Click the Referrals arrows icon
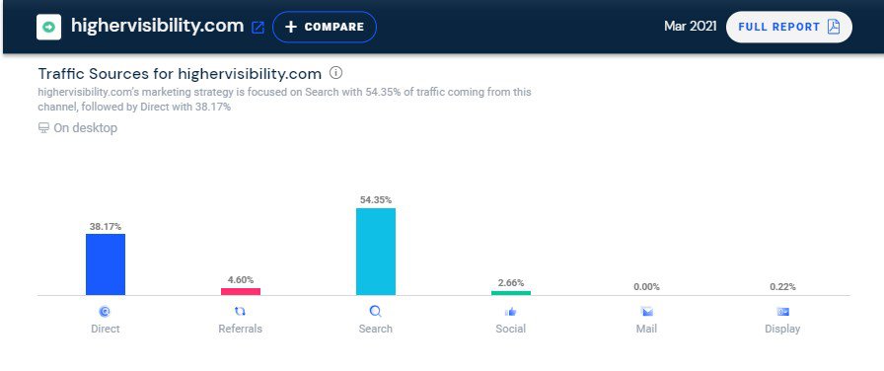Screen dimensions: 884x371 pos(240,311)
